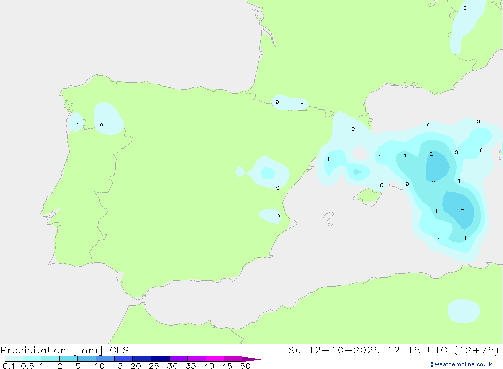
Task: Click the '50' legend scale label
Action: click(x=245, y=366)
